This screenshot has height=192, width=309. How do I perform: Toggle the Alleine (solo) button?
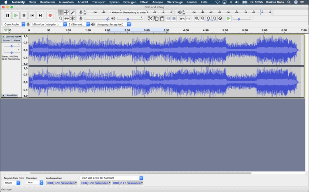[16, 41]
